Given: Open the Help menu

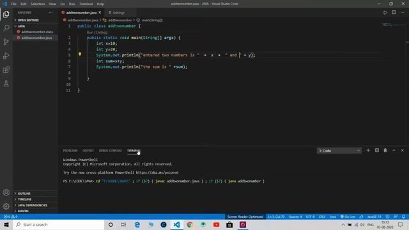Looking at the screenshot, I should [x=100, y=4].
